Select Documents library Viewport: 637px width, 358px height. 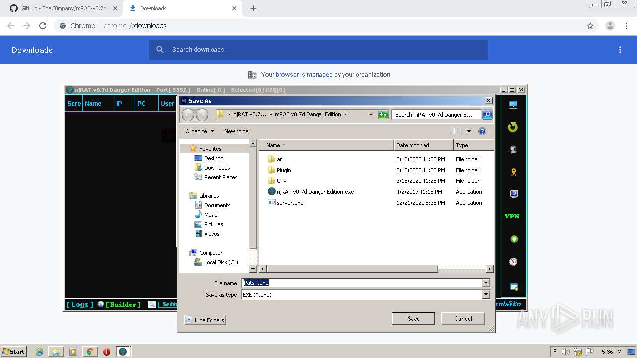click(x=217, y=205)
